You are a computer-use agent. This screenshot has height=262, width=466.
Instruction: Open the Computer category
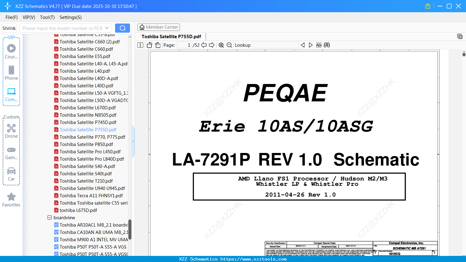point(11,94)
